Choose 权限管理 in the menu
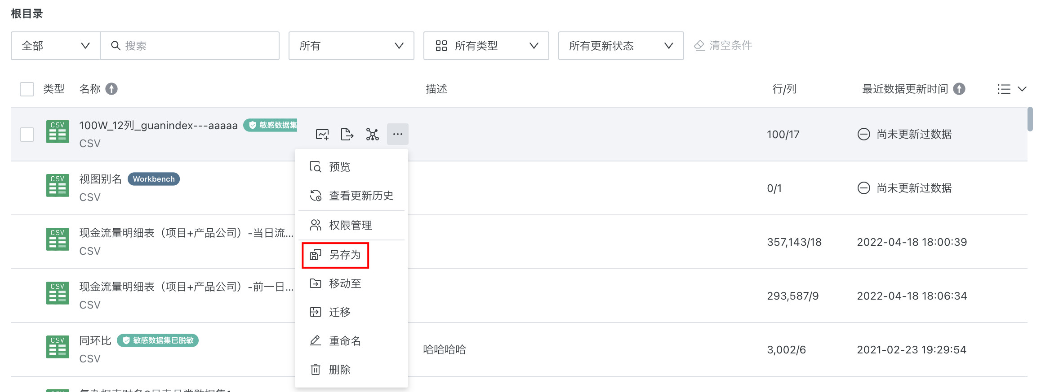Screen dimensions: 1041x392 click(350, 225)
